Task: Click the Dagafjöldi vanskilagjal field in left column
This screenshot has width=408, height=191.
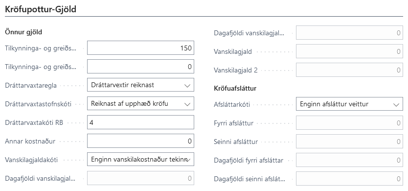Action: (x=140, y=178)
